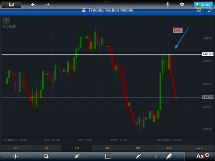Redo the annotation with forward arrow
This screenshot has width=215, height=161.
click(x=47, y=5)
